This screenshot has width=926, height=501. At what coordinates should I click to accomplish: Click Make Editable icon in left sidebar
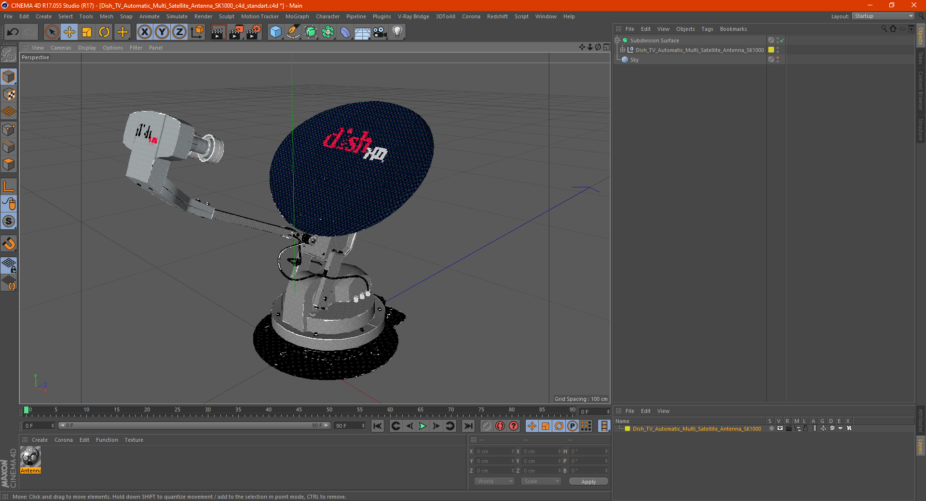[x=9, y=55]
